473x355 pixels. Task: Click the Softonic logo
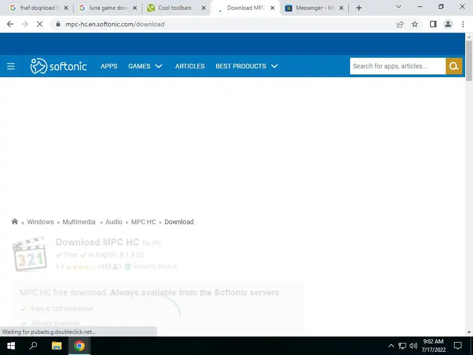(x=59, y=66)
